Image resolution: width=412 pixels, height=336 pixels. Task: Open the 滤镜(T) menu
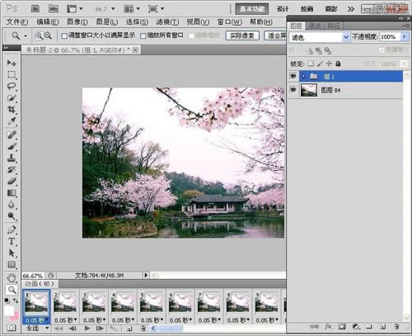(167, 21)
